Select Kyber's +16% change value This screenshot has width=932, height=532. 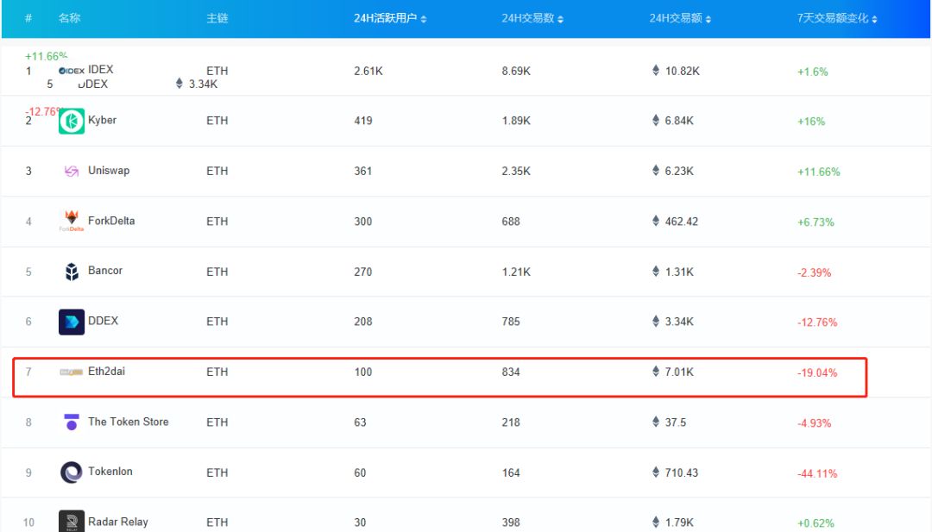(x=811, y=122)
